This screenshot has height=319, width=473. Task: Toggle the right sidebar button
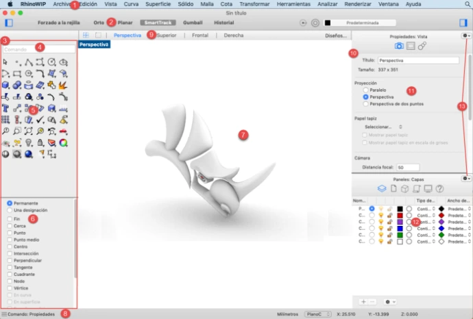point(463,23)
